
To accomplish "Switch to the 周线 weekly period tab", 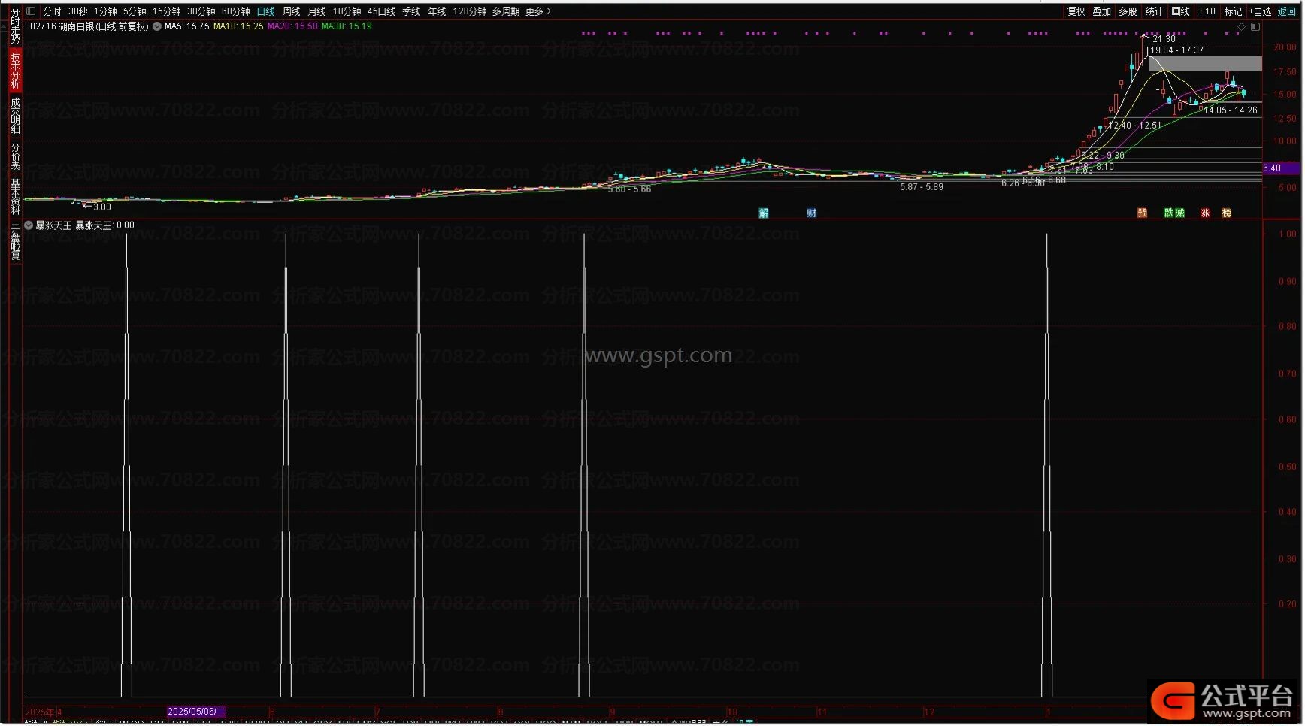I will click(291, 11).
